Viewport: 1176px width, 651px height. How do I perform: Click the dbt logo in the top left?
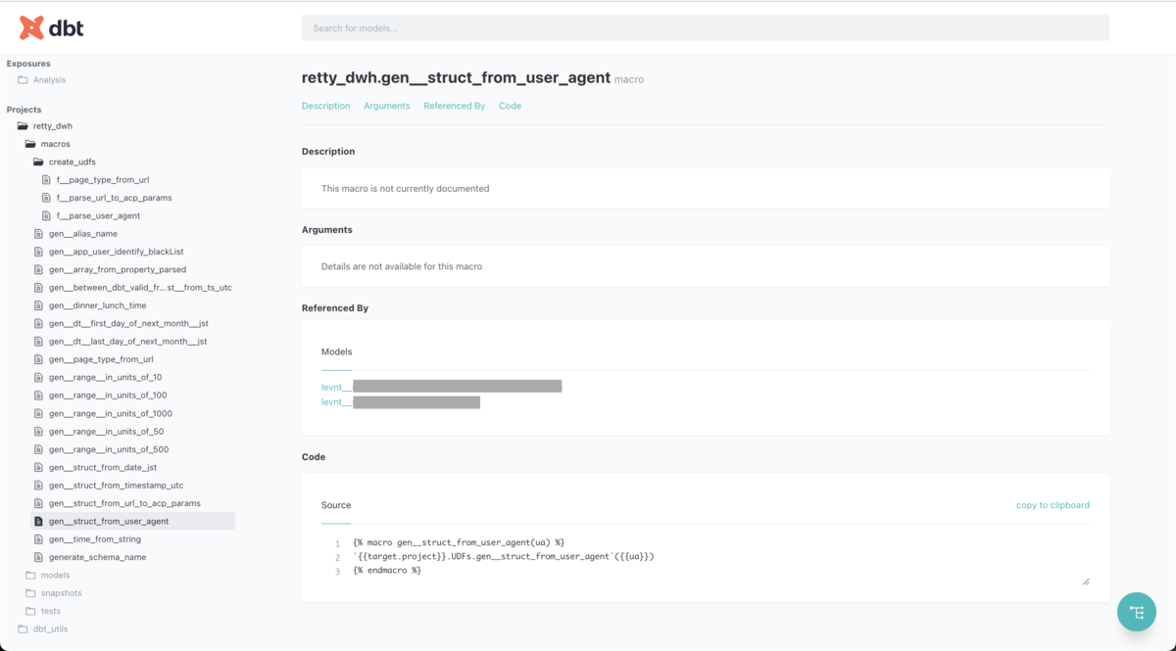coord(49,26)
